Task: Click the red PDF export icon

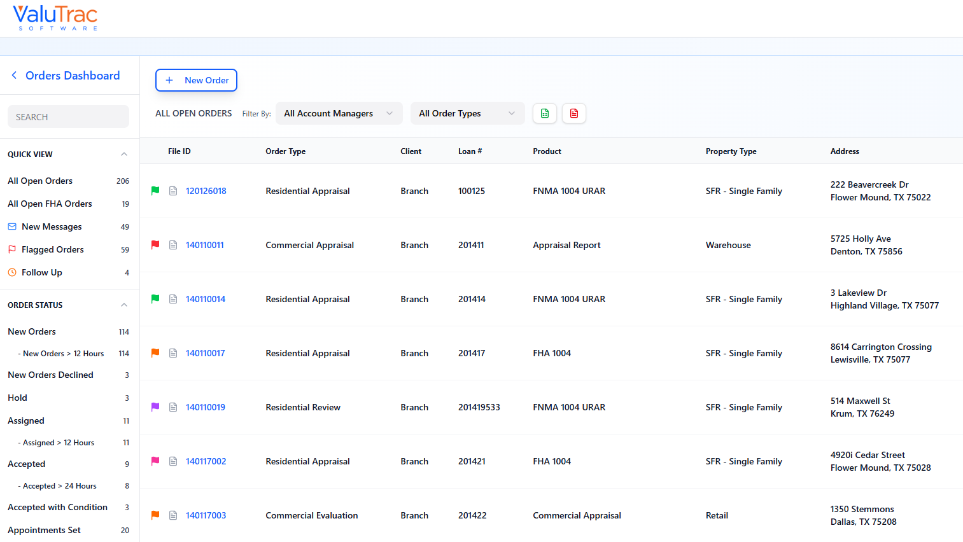Action: [574, 113]
